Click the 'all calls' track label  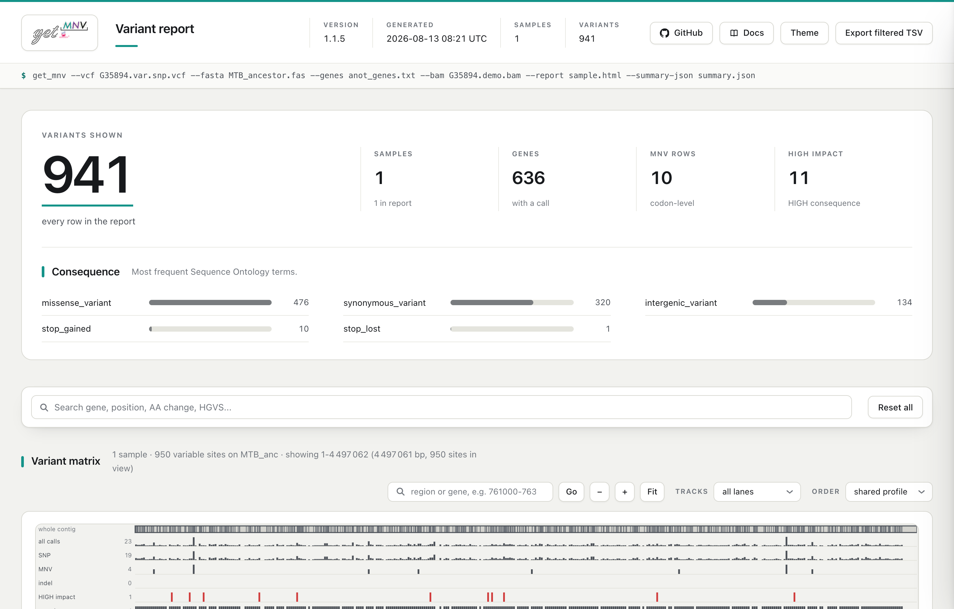pos(49,541)
